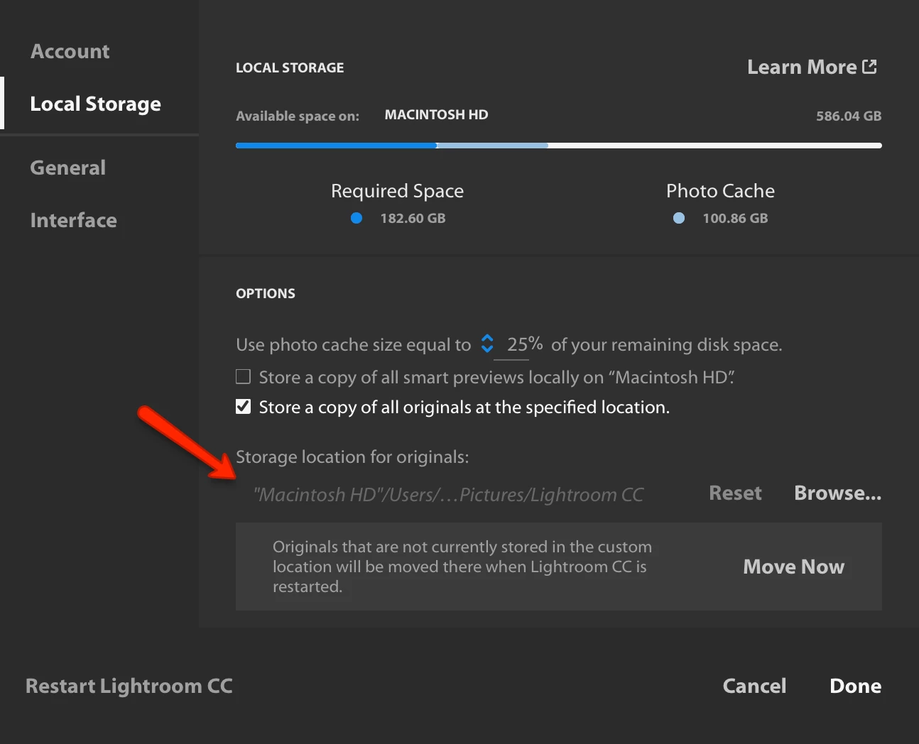
Task: Cancel the preferences dialog
Action: 754,686
